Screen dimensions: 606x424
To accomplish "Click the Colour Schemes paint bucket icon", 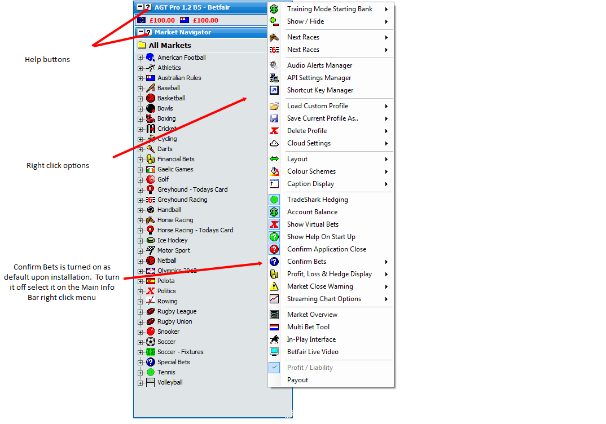I will click(274, 171).
